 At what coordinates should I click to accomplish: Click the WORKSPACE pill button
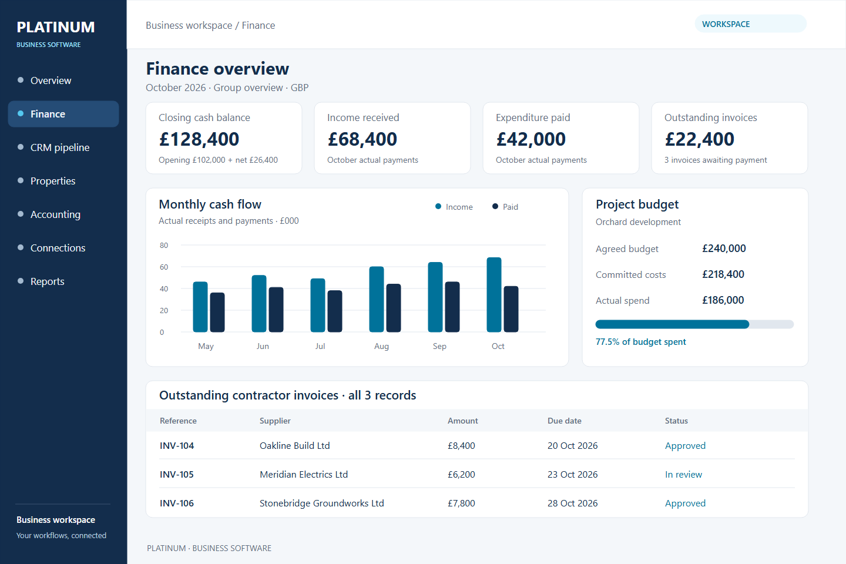click(750, 24)
